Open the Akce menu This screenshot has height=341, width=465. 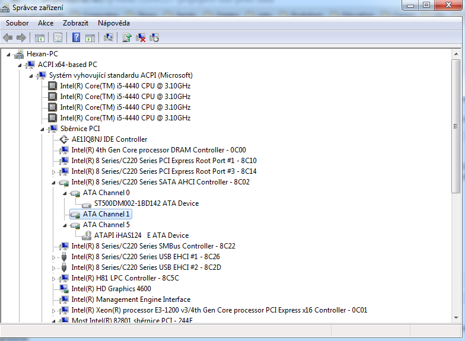46,23
